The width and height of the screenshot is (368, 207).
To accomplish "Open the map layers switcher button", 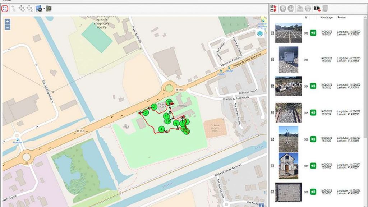I will click(260, 33).
